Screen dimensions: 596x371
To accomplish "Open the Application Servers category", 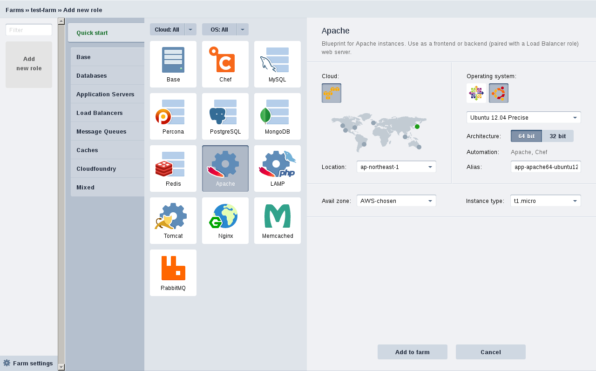I will click(x=108, y=94).
